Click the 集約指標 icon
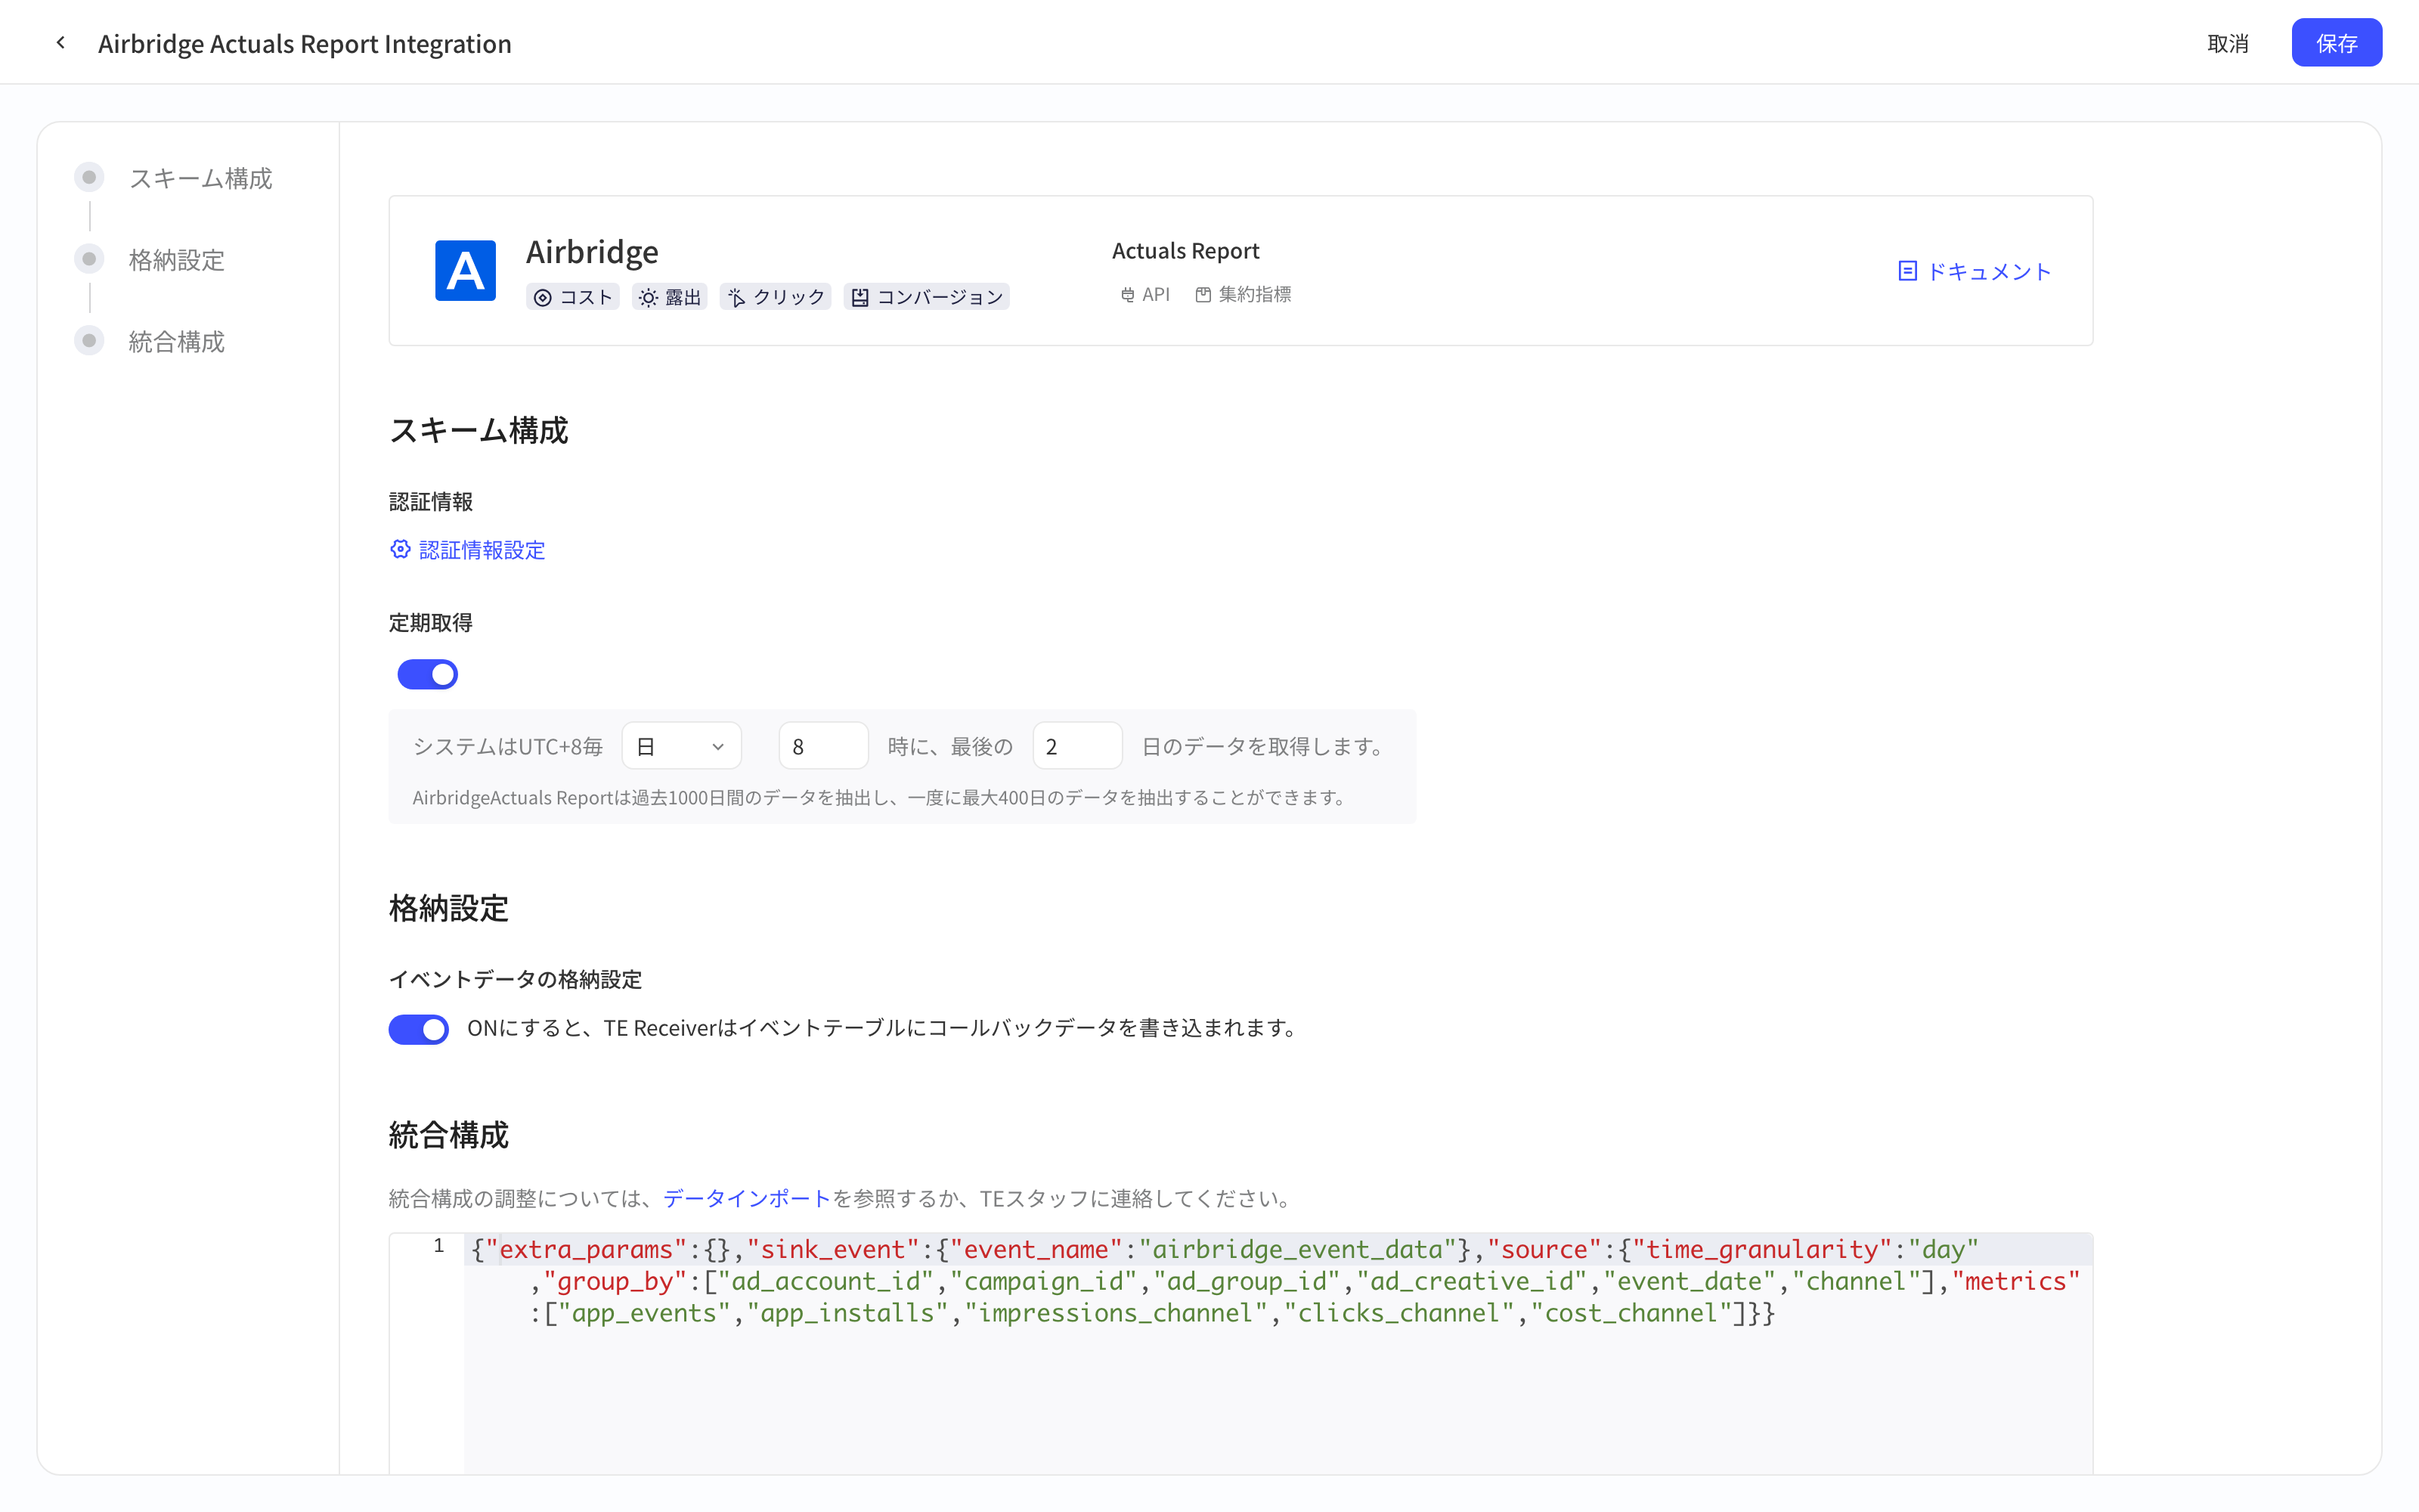The width and height of the screenshot is (2419, 1512). [1203, 295]
